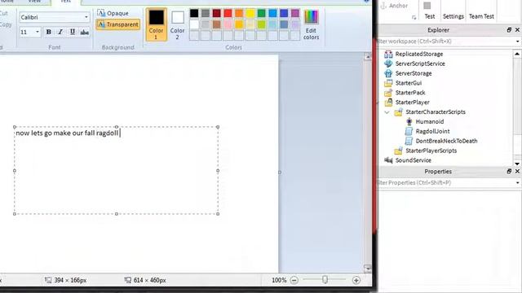Click the RagdollJoint script icon
This screenshot has height=293, width=522.
(409, 131)
